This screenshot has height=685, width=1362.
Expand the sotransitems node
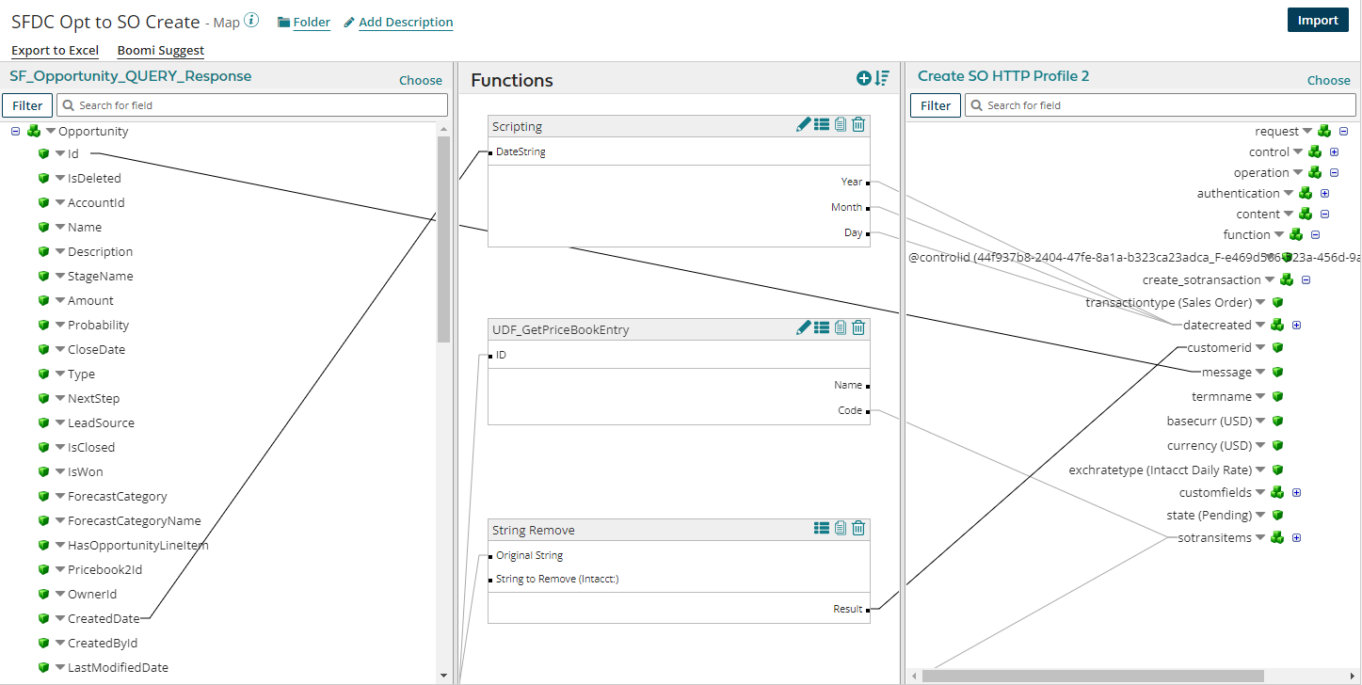[1296, 538]
